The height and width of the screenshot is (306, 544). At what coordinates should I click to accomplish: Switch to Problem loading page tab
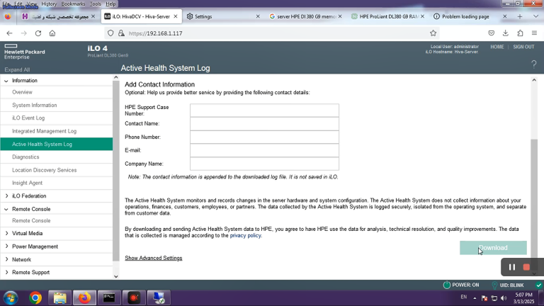[x=470, y=16]
